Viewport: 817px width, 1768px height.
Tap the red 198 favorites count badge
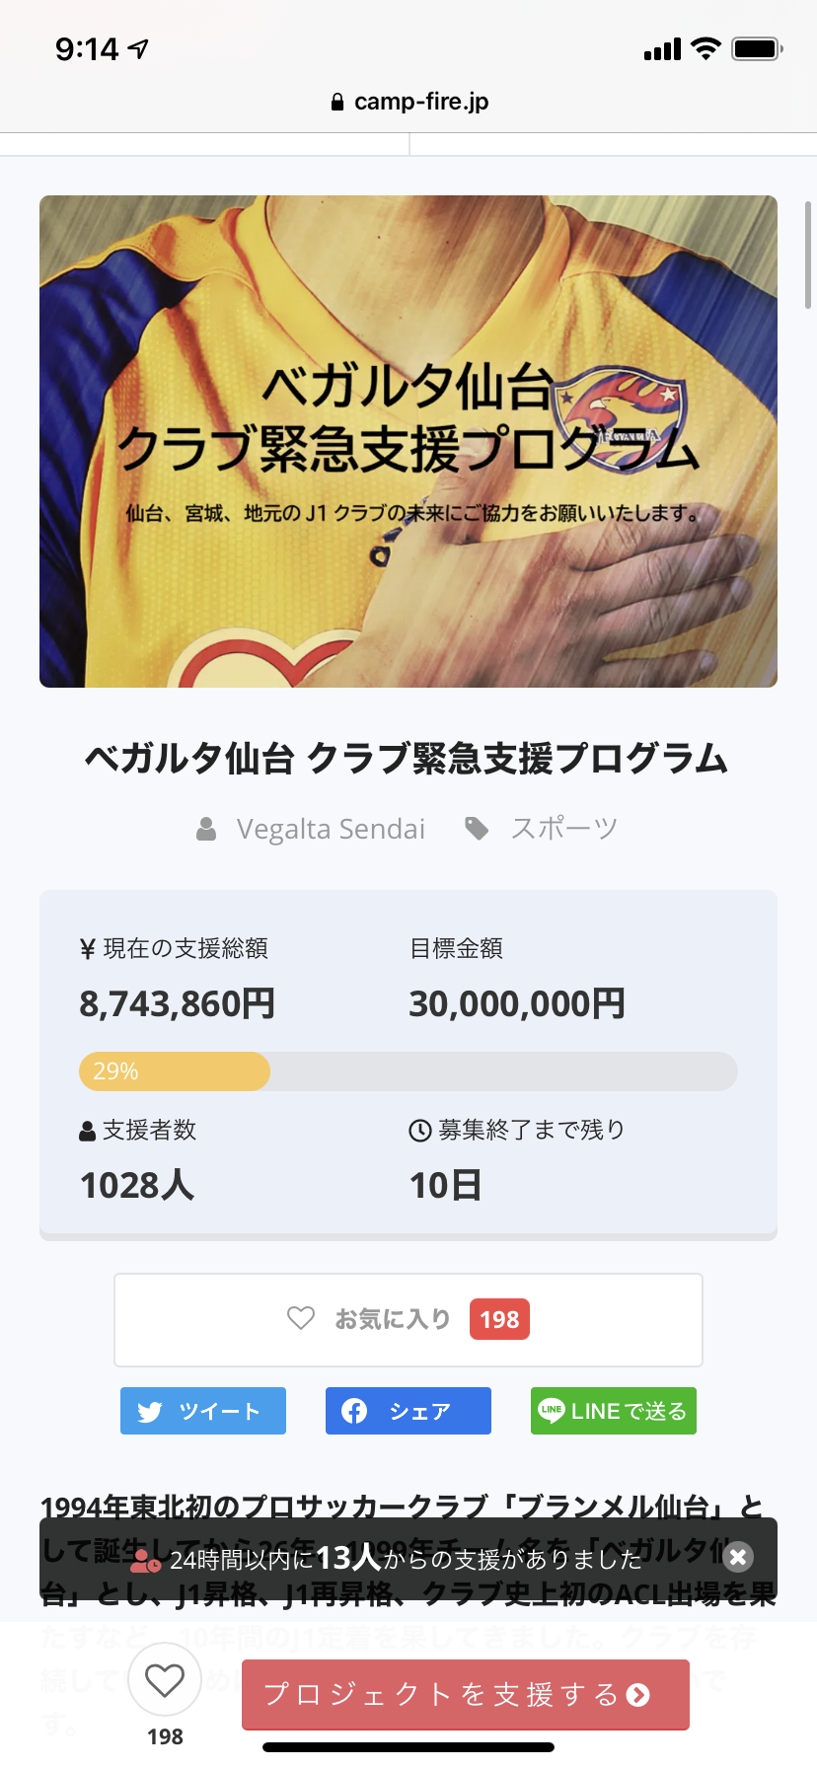[499, 1319]
